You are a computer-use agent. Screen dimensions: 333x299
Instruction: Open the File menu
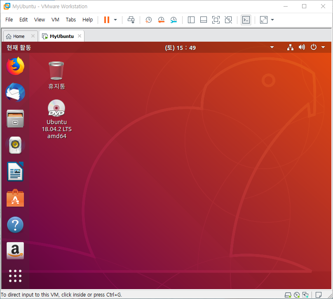click(9, 19)
